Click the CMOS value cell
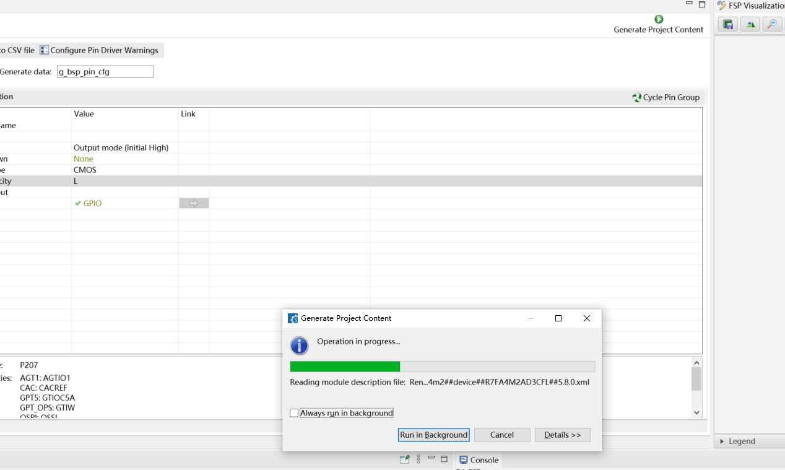785x470 pixels. point(85,170)
